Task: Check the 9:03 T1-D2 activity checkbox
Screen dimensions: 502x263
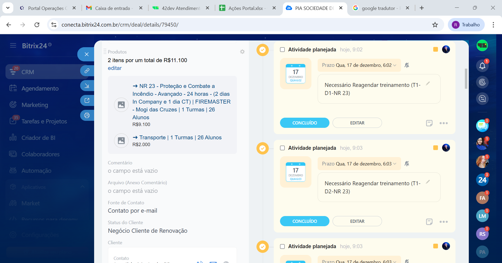Action: click(x=282, y=148)
